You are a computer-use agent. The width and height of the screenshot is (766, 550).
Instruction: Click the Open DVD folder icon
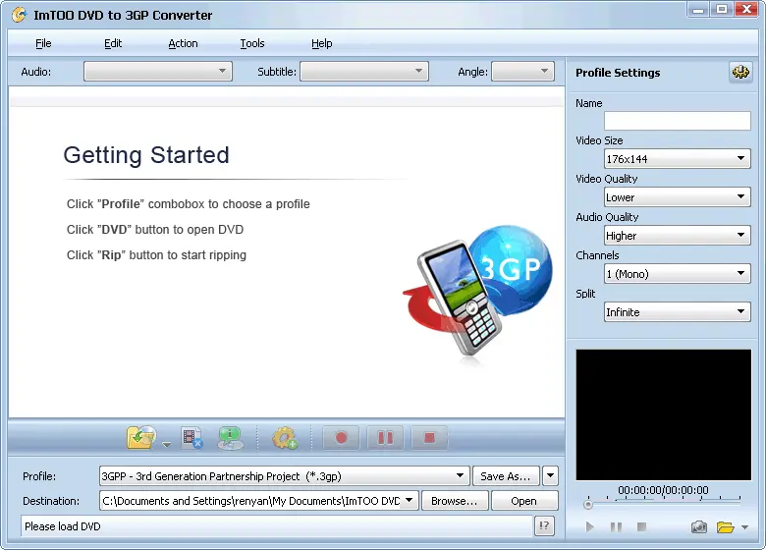click(x=141, y=437)
